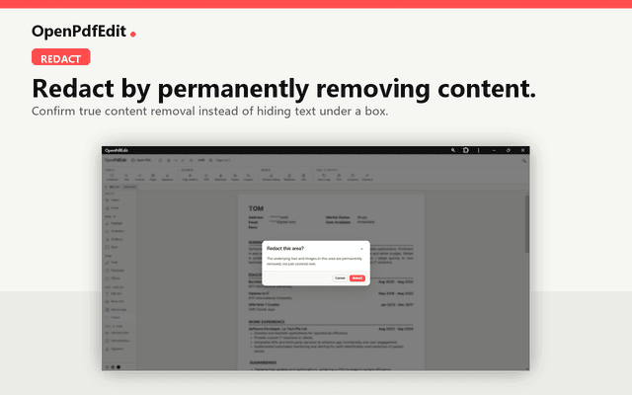Click Pages in the ribbon
This screenshot has width=632, height=395.
[153, 178]
